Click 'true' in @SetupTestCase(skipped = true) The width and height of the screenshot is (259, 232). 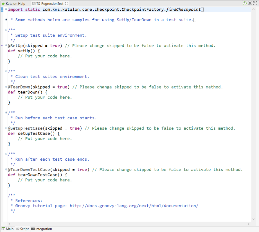75,128
